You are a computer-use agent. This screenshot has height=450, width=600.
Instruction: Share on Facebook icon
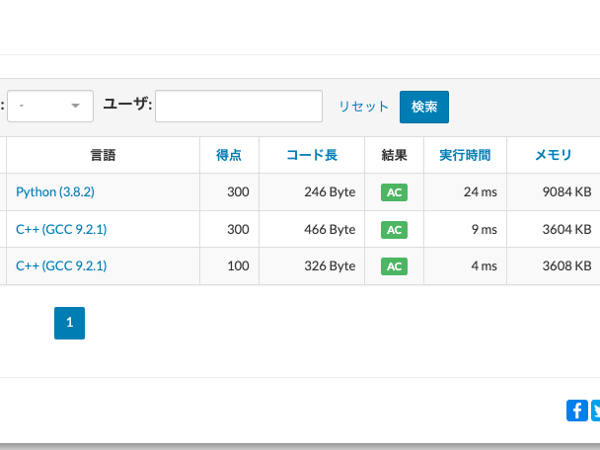coord(577,411)
